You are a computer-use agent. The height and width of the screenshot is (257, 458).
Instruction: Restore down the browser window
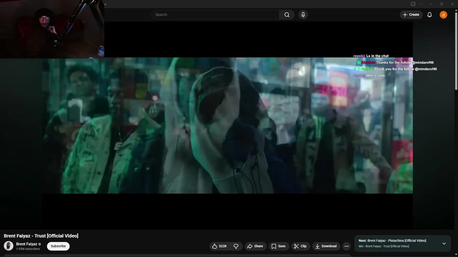[441, 4]
